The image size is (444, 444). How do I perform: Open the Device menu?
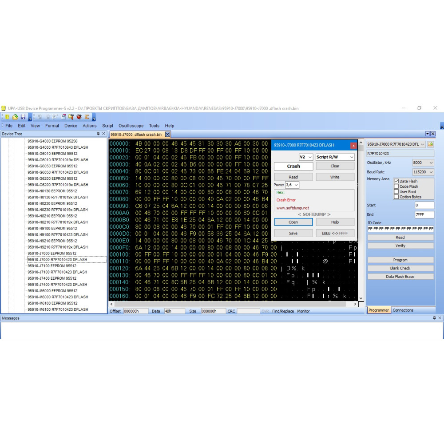point(71,126)
